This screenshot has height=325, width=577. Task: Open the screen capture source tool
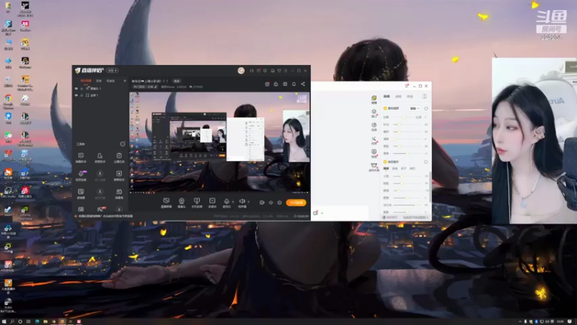click(x=167, y=203)
